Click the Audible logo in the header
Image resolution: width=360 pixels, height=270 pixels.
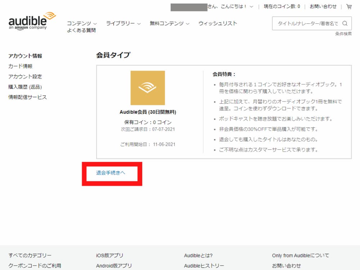pyautogui.click(x=32, y=21)
